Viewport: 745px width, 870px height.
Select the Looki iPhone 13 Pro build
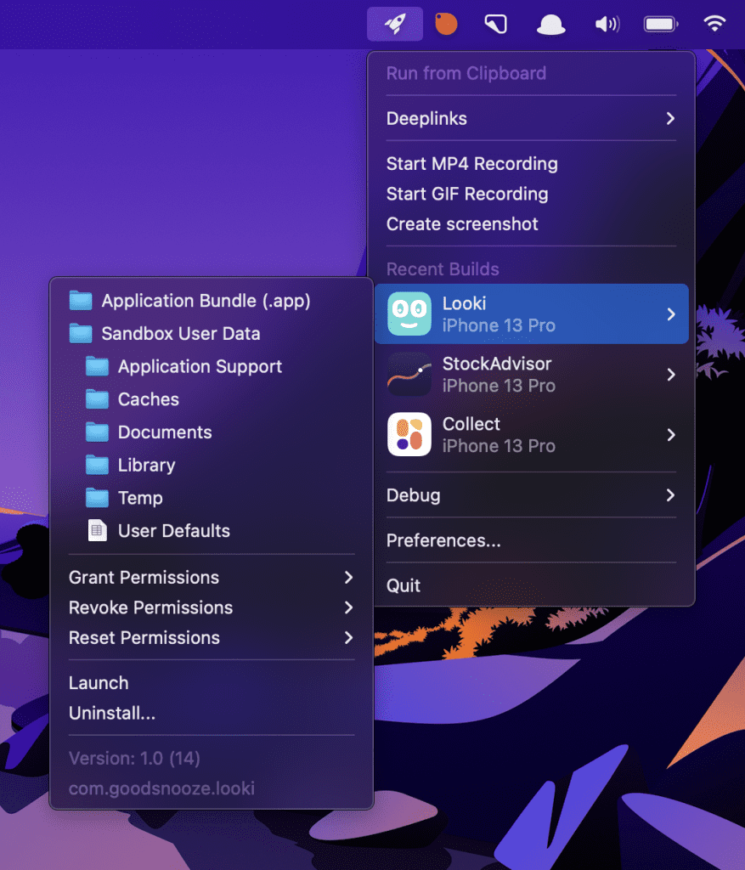click(532, 314)
